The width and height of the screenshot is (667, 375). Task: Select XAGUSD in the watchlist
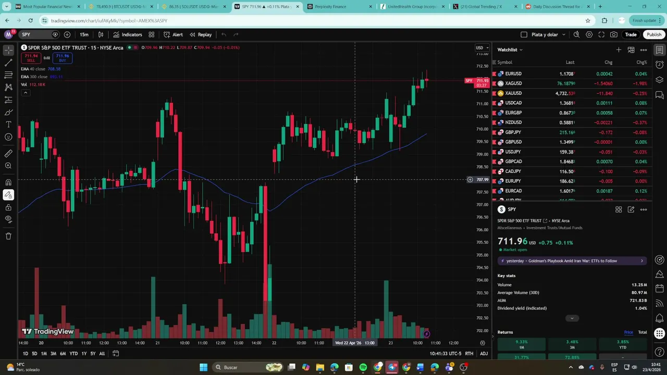tap(572, 83)
